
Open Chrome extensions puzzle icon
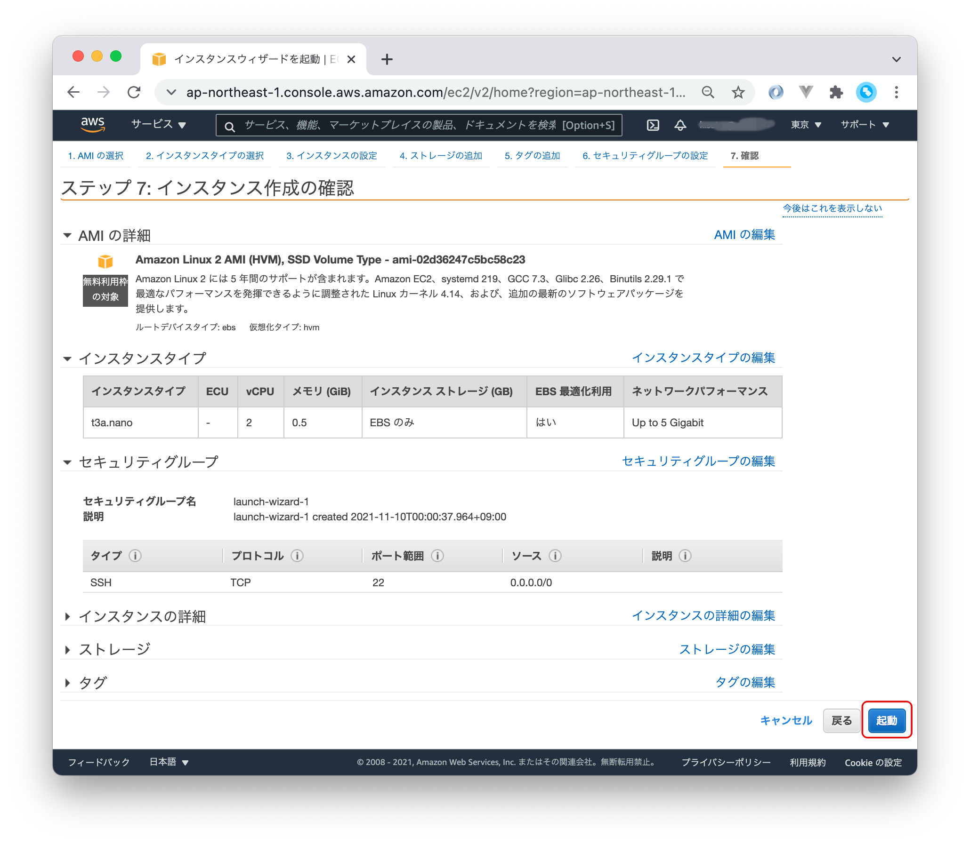click(x=836, y=92)
